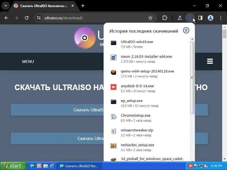Click the MENU label in navigation bar

28,61
